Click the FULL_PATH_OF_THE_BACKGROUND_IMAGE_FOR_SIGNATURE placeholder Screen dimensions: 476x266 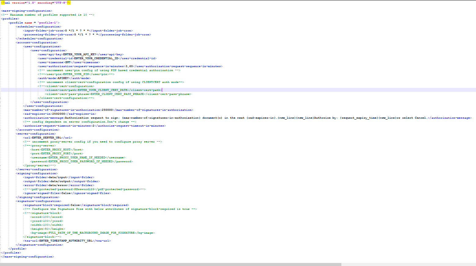tap(92, 233)
